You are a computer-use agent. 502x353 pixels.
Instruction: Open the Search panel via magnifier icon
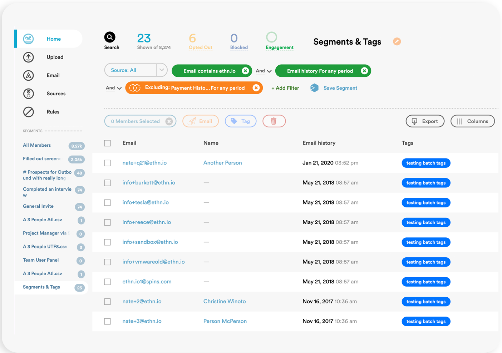[x=110, y=37]
